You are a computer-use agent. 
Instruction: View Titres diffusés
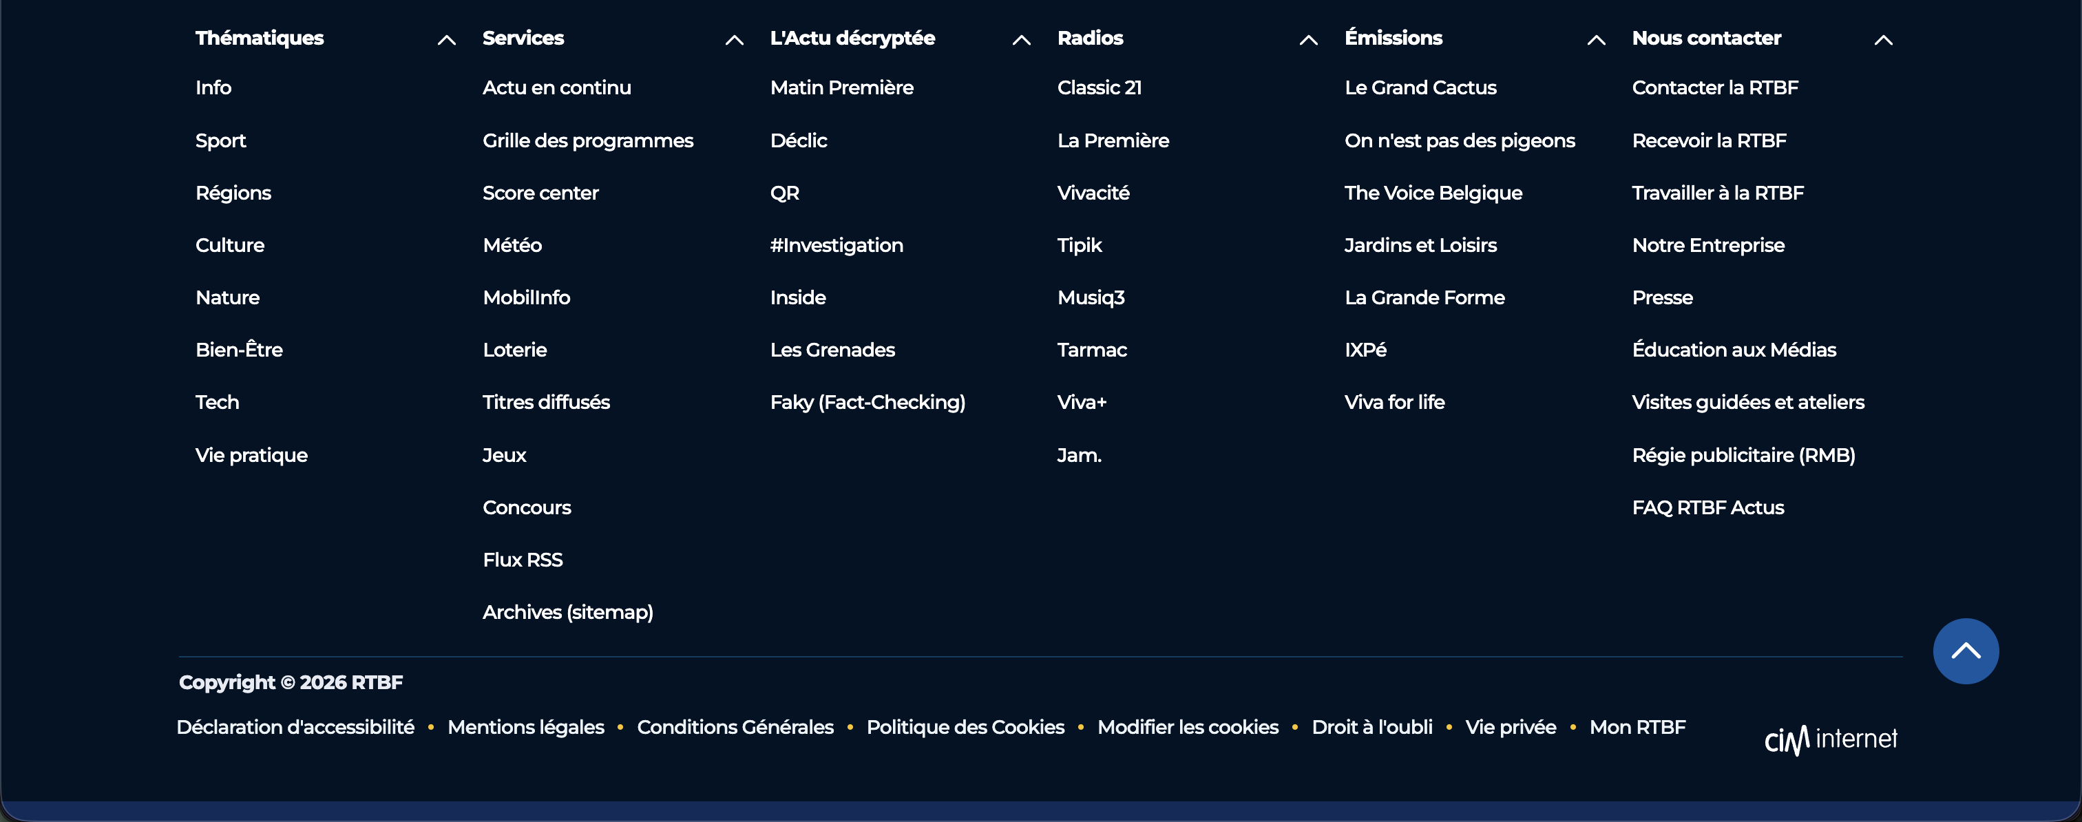click(547, 401)
